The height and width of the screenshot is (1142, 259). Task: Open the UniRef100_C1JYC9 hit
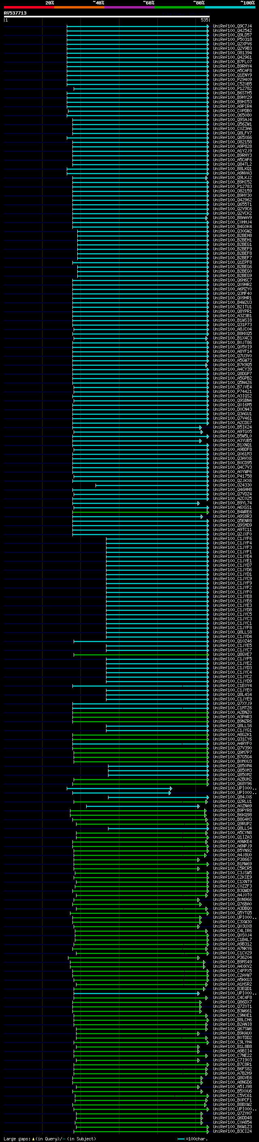[232, 578]
